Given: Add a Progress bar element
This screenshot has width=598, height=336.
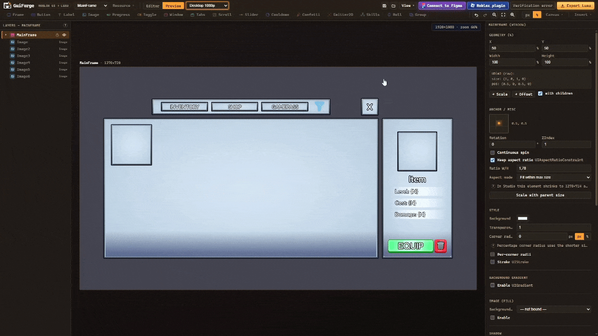Looking at the screenshot, I should click(118, 15).
